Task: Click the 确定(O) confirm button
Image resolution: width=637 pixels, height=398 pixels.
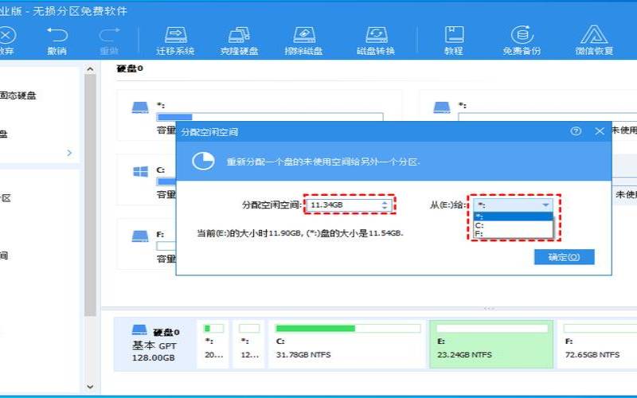Action: (565, 257)
